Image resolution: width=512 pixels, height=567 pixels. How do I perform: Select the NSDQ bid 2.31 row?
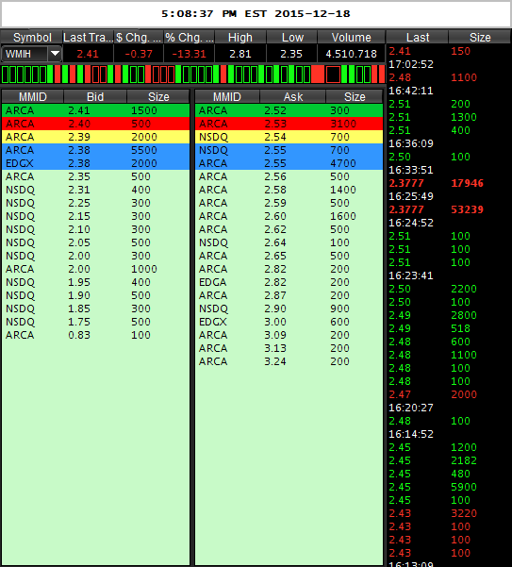pyautogui.click(x=95, y=190)
